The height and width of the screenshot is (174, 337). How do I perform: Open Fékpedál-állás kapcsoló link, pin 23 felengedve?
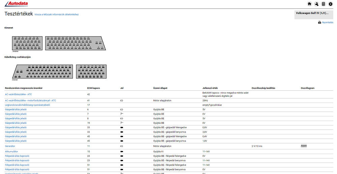coord(17,156)
